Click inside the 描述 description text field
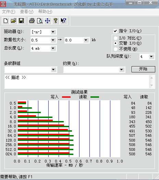Viewport: 159px width, 180px height. (x=77, y=82)
